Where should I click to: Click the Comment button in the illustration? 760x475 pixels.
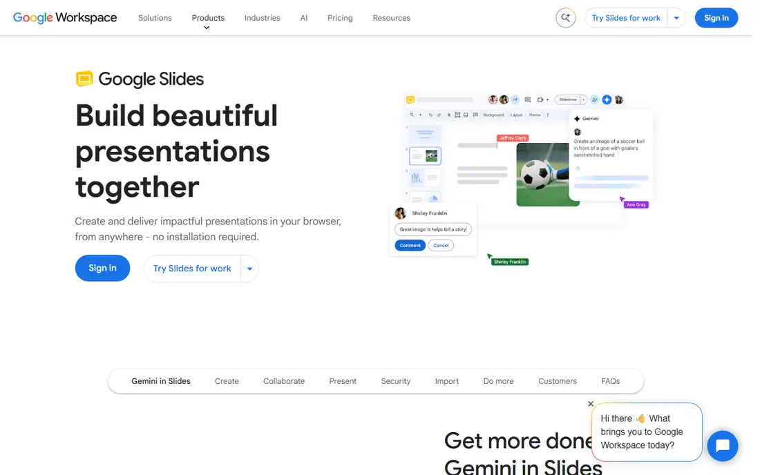pyautogui.click(x=410, y=246)
